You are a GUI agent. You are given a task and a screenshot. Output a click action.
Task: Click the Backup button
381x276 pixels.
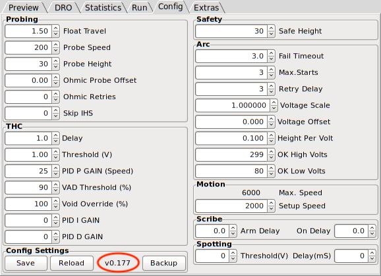click(x=163, y=263)
